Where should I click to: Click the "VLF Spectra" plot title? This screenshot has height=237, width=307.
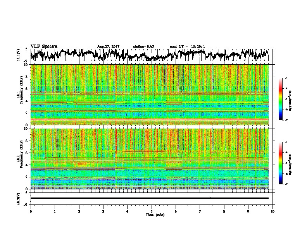44,46
